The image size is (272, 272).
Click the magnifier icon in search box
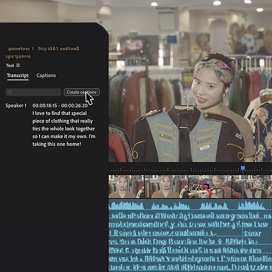[10, 92]
